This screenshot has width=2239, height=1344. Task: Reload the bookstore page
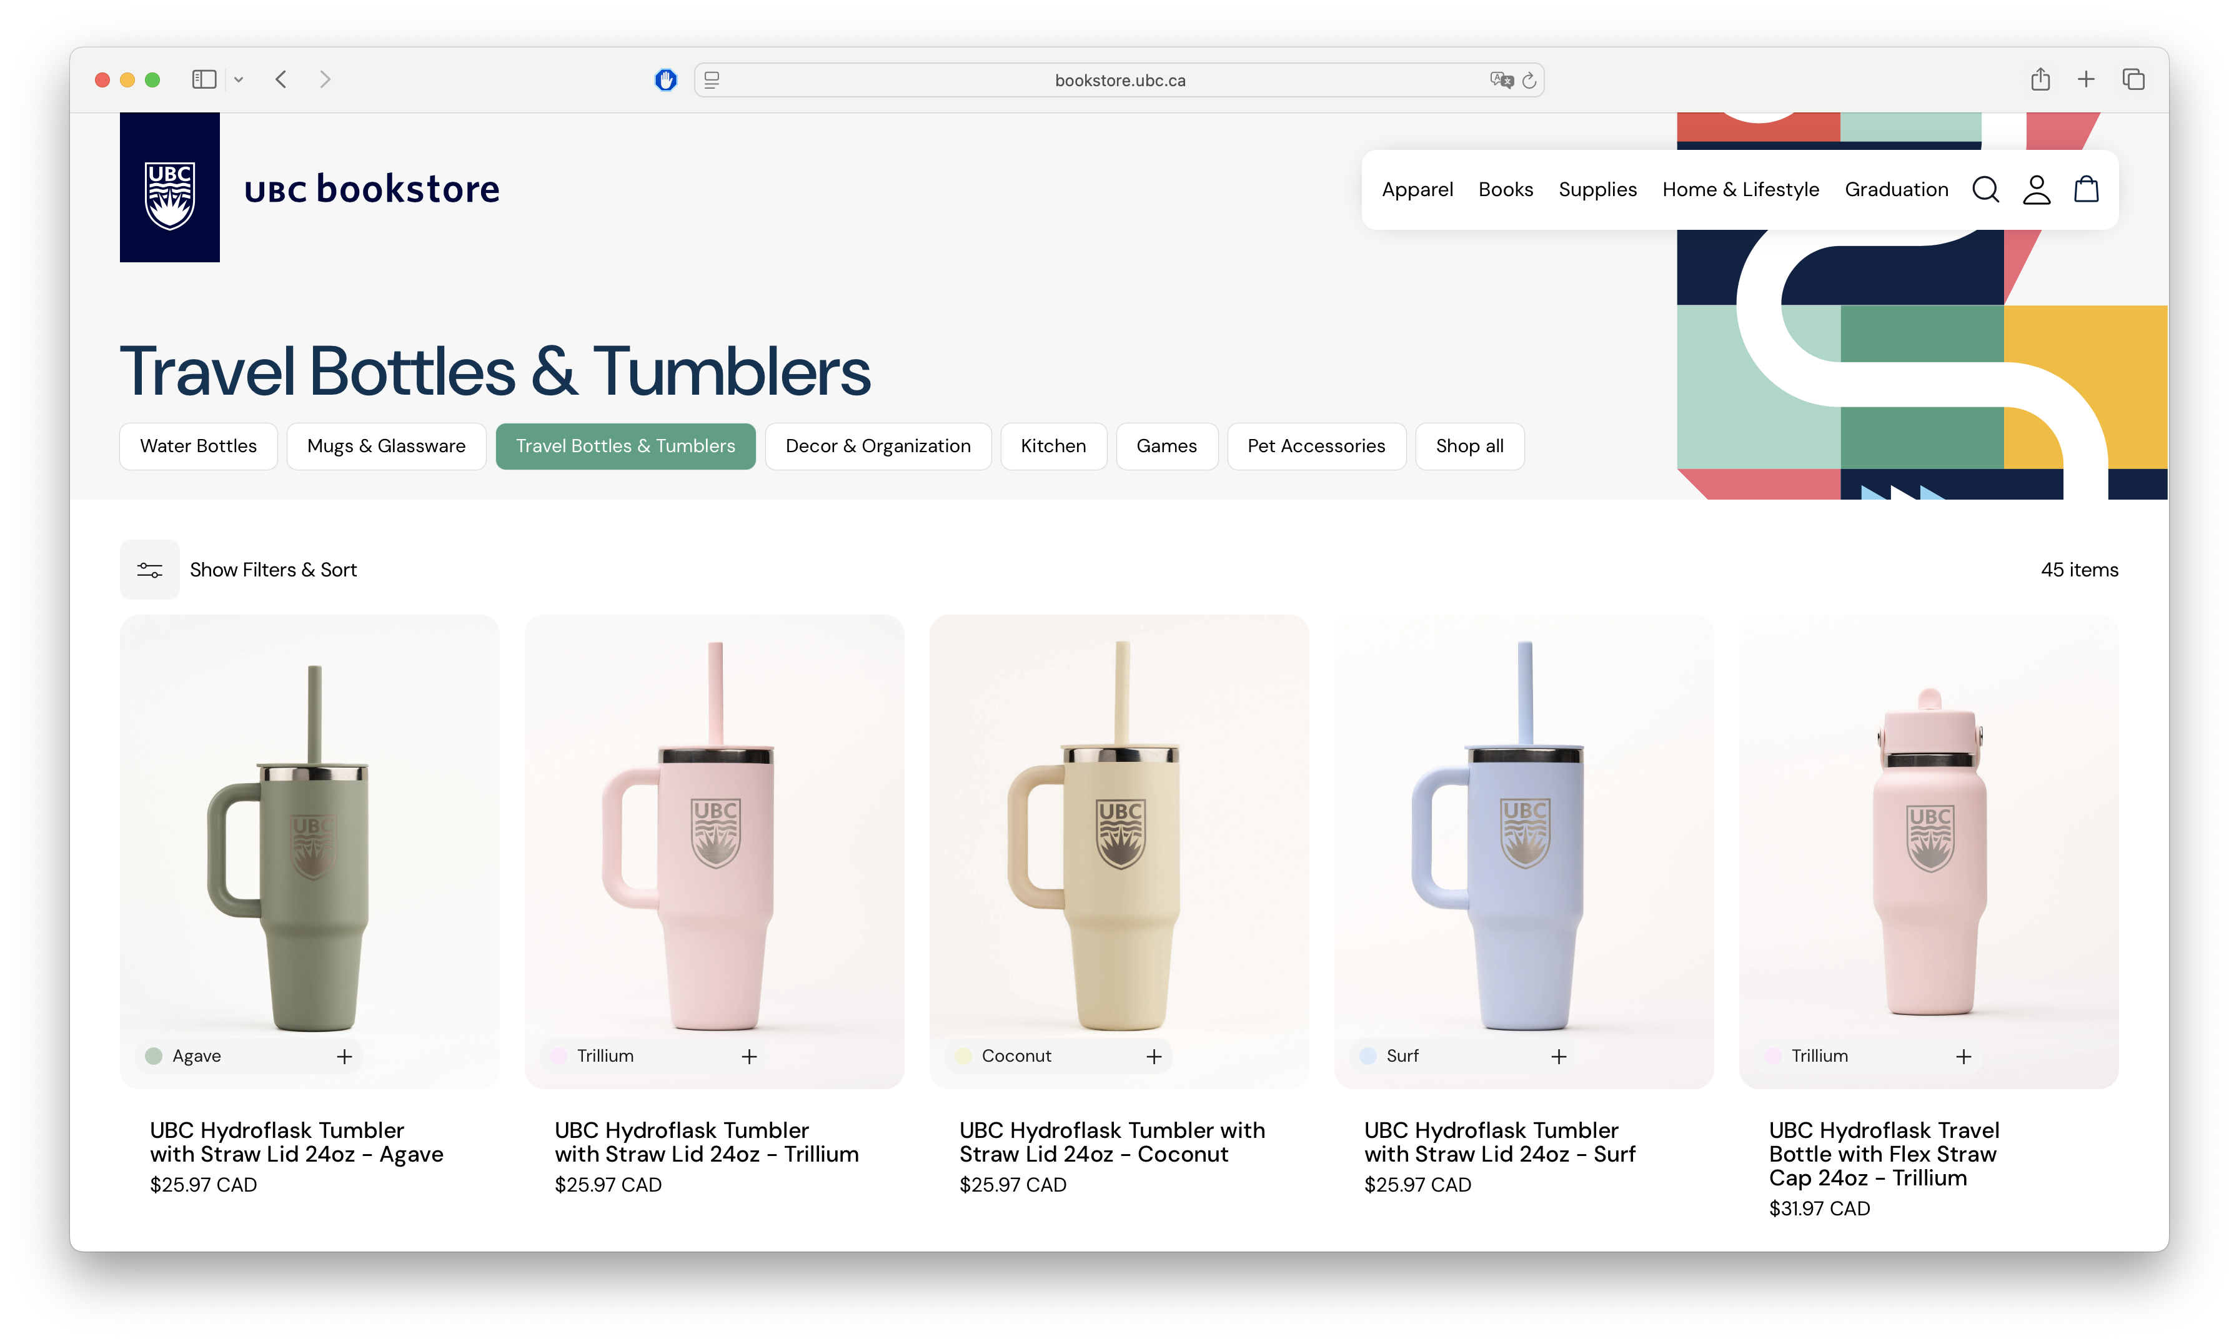coord(1530,80)
